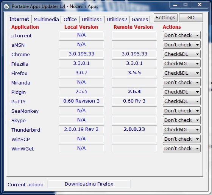The width and height of the screenshot is (212, 195).
Task: Click the Actions column header
Action: pyautogui.click(x=172, y=27)
